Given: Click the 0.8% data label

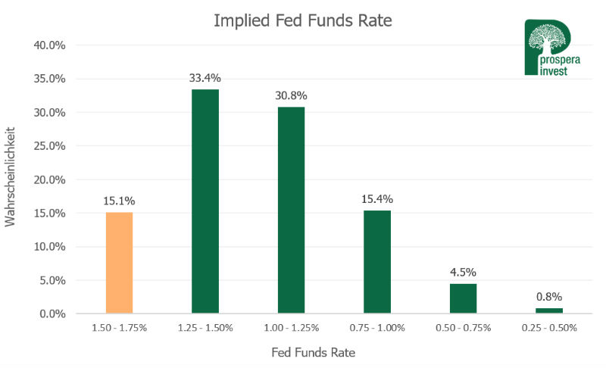Looking at the screenshot, I should click(x=549, y=297).
